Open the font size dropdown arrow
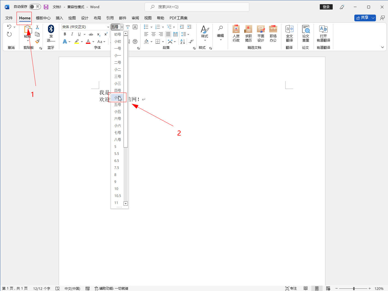388x291 pixels. pyautogui.click(x=122, y=27)
